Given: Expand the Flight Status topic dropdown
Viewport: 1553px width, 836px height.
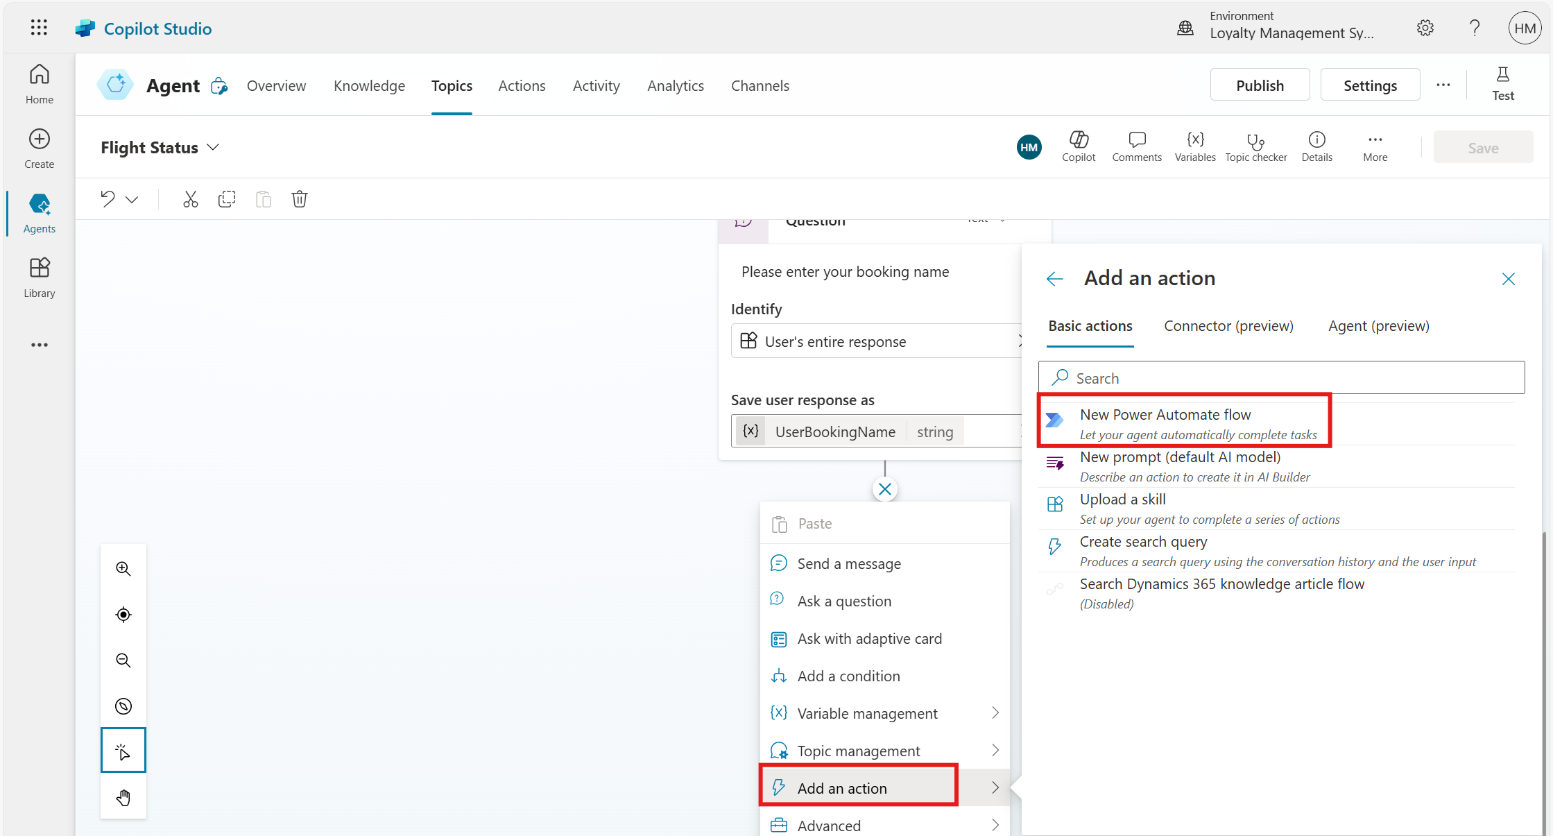Looking at the screenshot, I should pyautogui.click(x=213, y=148).
